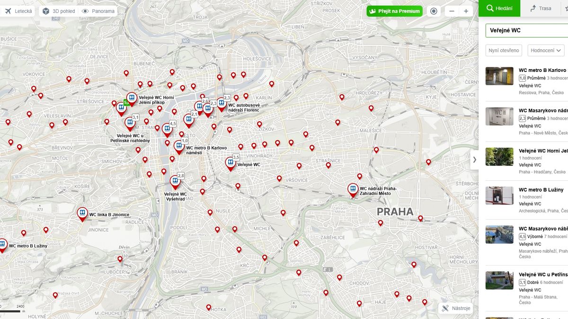Zoom out with the minus button
The image size is (568, 319).
click(452, 11)
